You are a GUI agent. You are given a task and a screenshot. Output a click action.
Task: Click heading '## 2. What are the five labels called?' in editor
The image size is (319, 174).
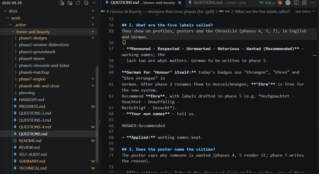(167, 25)
